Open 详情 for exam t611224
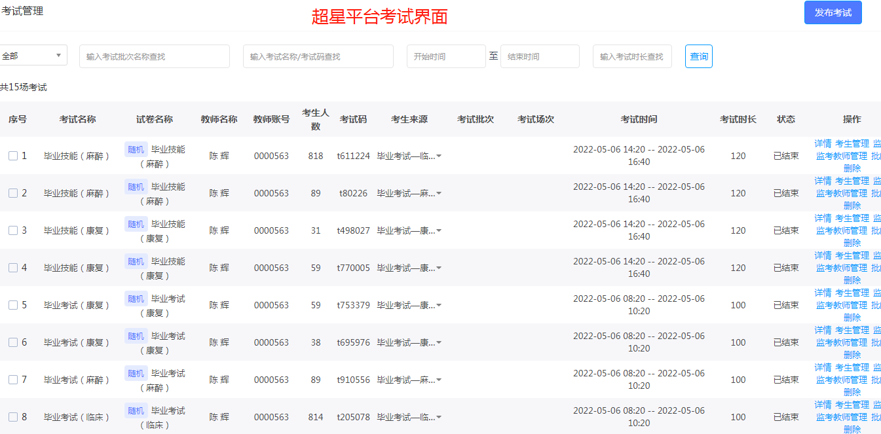Image resolution: width=881 pixels, height=434 pixels. point(823,143)
